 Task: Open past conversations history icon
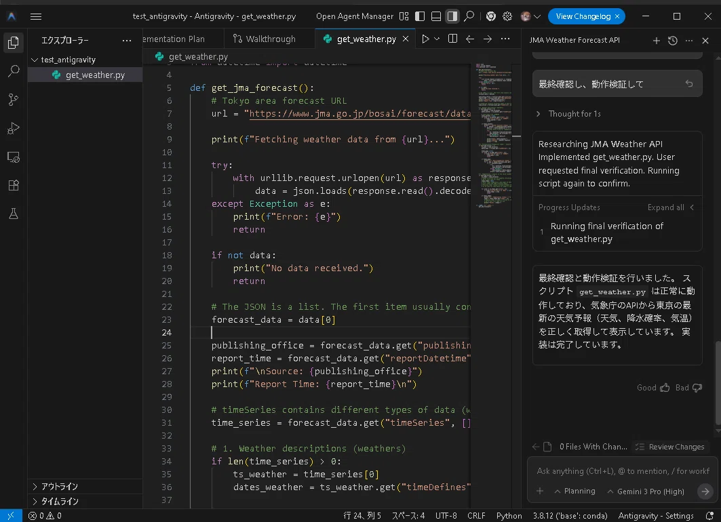click(x=673, y=41)
